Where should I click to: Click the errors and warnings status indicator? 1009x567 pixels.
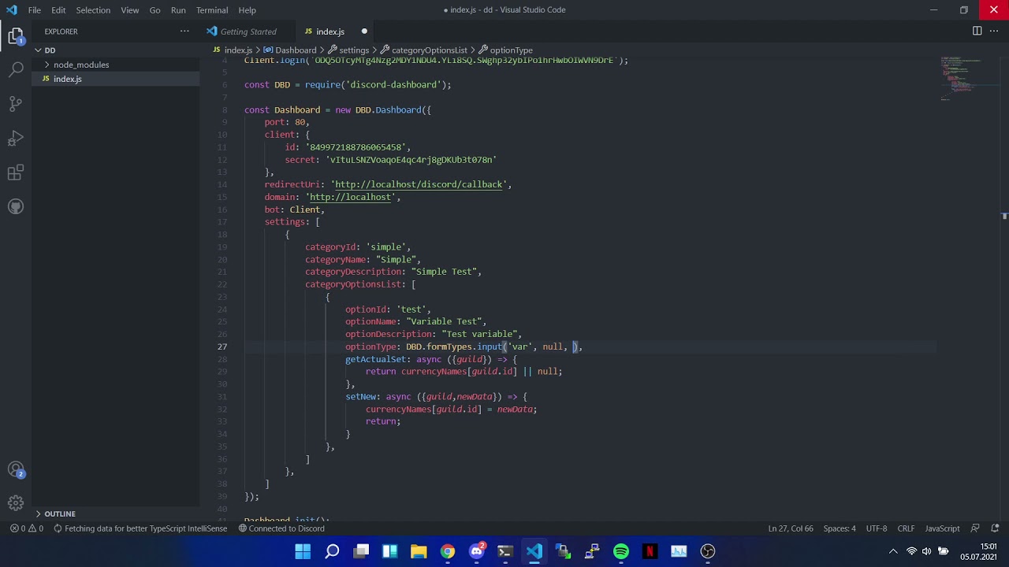coord(27,528)
